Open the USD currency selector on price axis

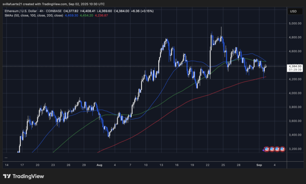click(294, 11)
